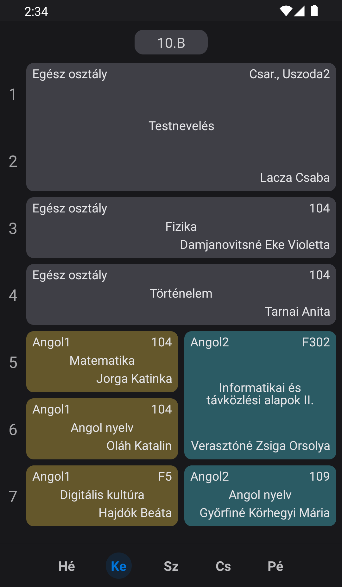Click teacher name Damjanovitsné Eke Violetta

tap(255, 245)
